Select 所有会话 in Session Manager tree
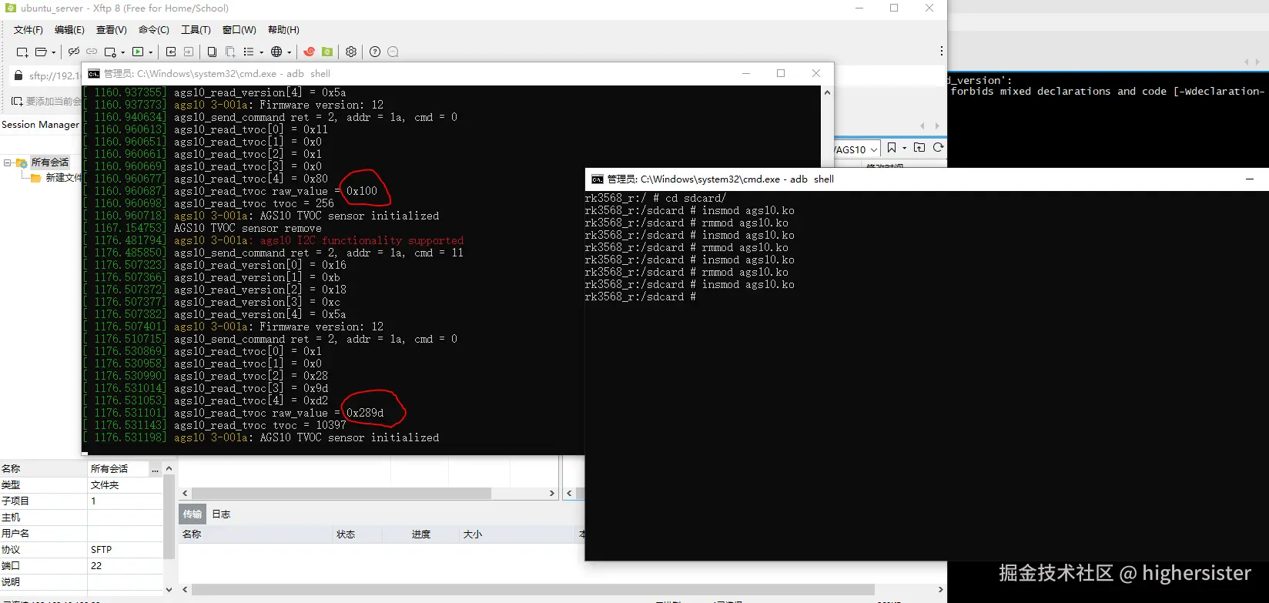 point(50,162)
